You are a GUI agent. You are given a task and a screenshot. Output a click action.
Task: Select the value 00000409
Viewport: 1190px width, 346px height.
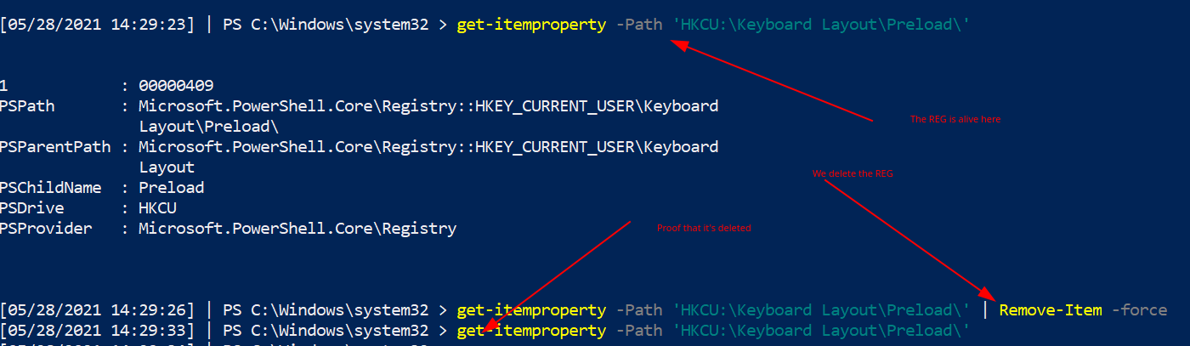[x=176, y=86]
